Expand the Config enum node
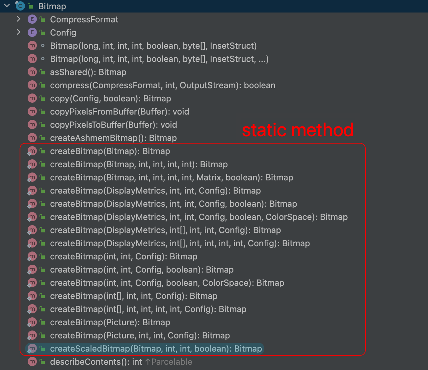This screenshot has height=370, width=428. point(18,32)
